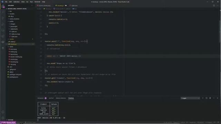Split the editor to the right

click(x=214, y=6)
